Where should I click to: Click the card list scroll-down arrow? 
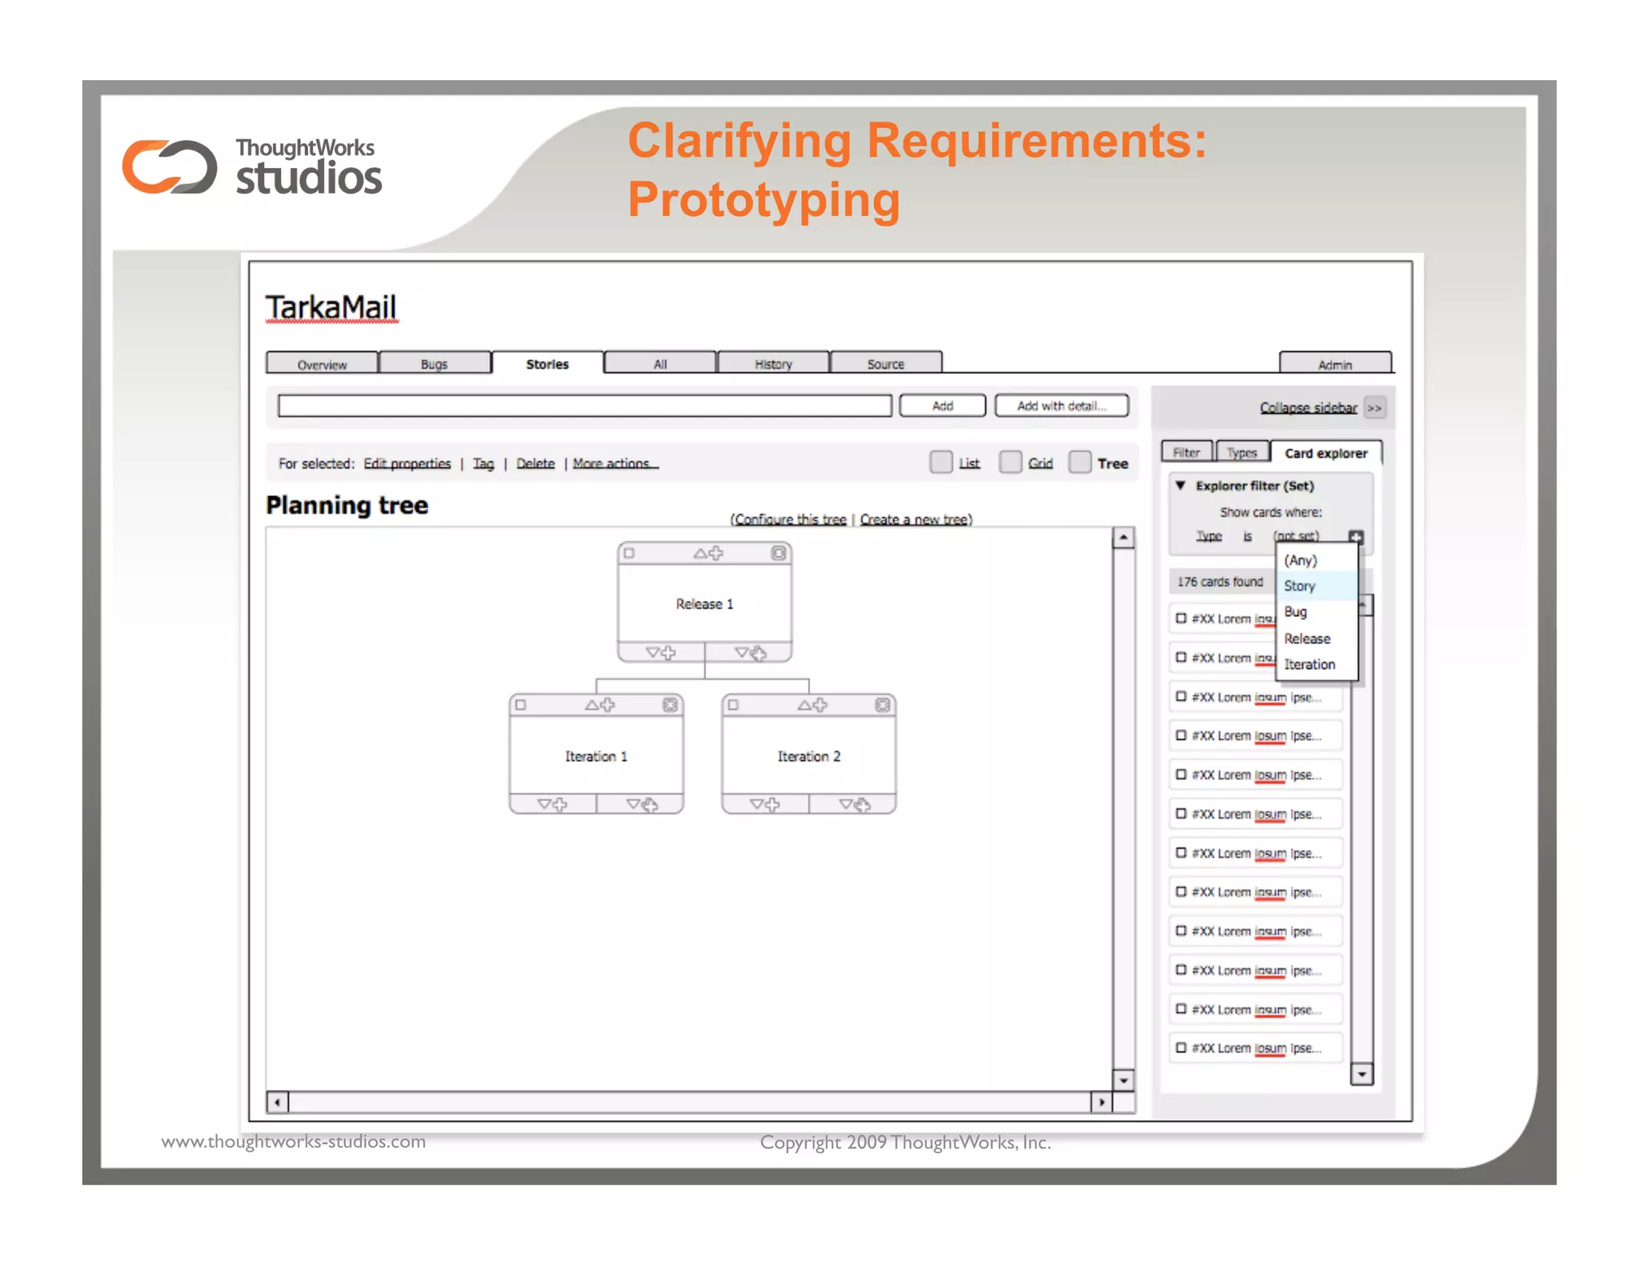coord(1361,1074)
